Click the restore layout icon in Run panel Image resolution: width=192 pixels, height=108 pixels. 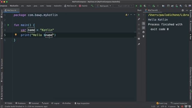point(139,39)
